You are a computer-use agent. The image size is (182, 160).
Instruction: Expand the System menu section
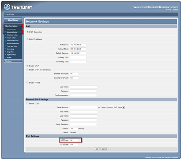pos(13,61)
